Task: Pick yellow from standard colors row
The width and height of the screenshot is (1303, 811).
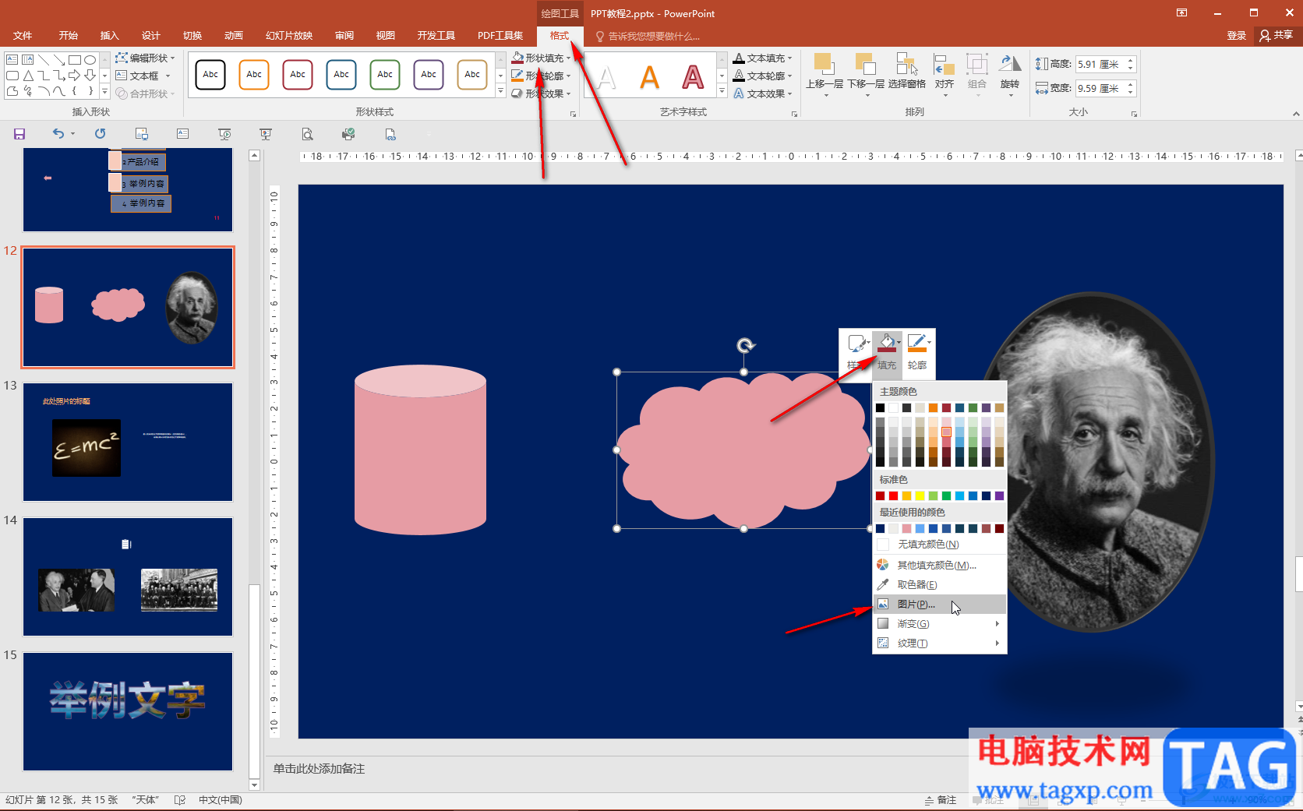Action: click(x=920, y=496)
